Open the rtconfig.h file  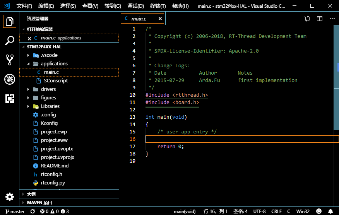pyautogui.click(x=69, y=174)
